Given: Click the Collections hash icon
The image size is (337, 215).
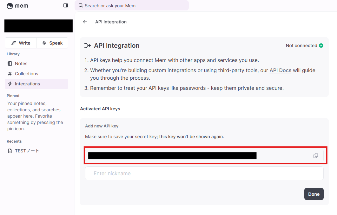Looking at the screenshot, I should [10, 74].
